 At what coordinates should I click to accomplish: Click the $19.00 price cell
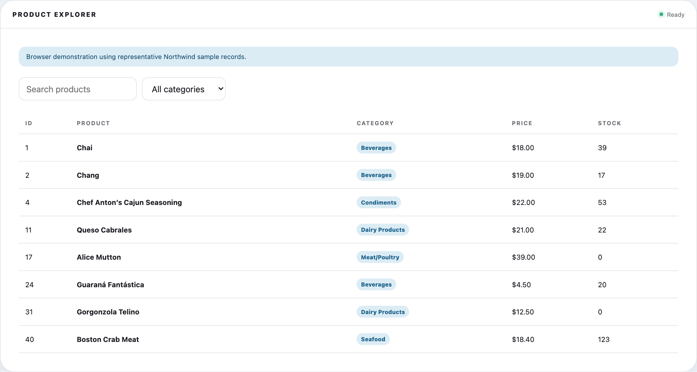(x=523, y=175)
